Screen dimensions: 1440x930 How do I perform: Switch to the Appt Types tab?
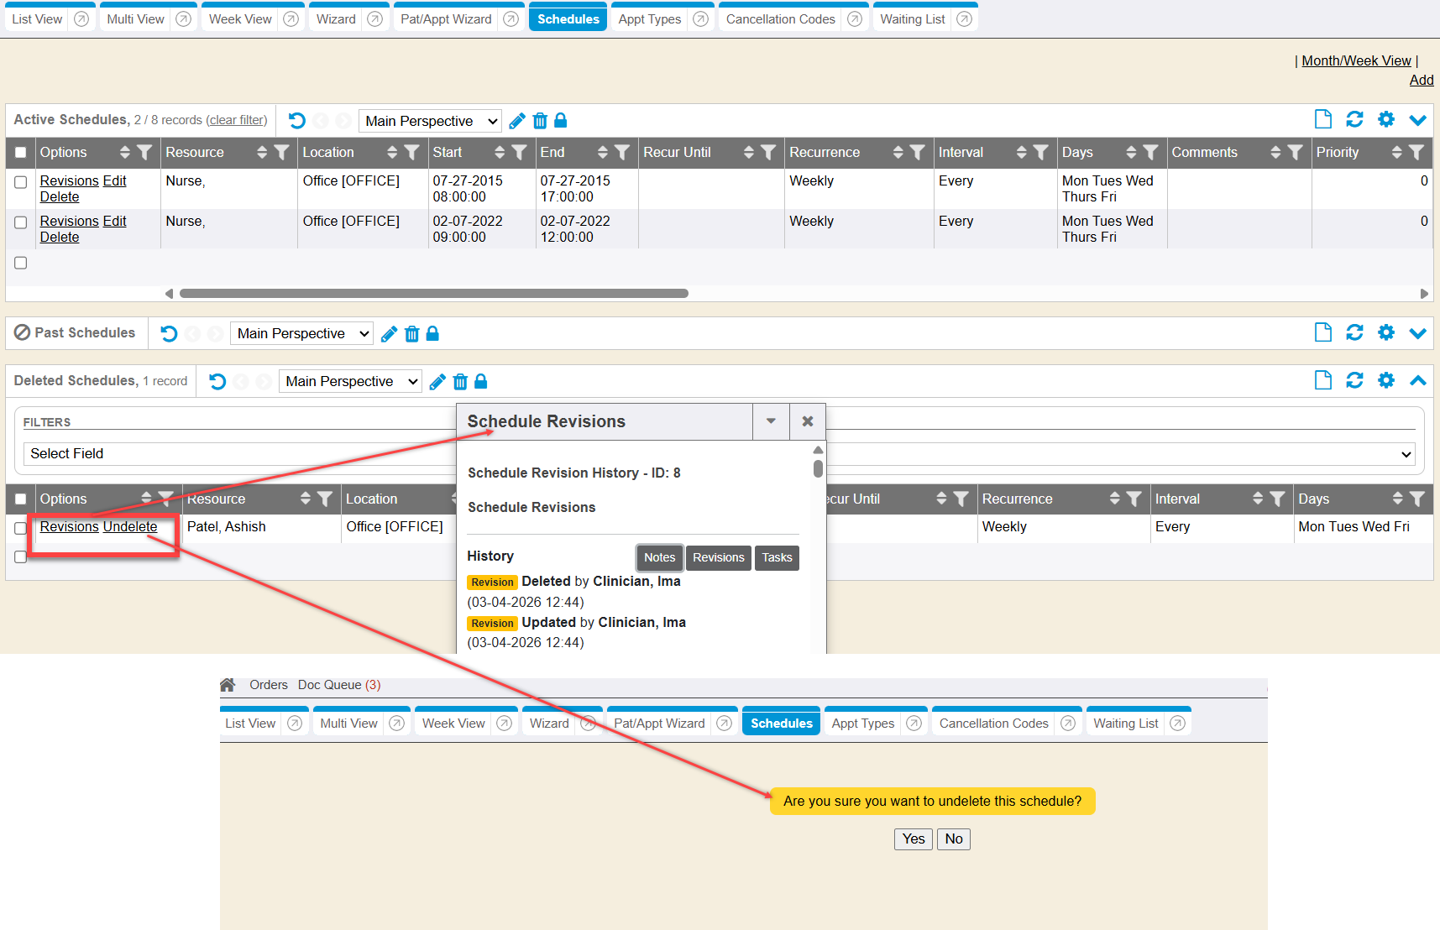pyautogui.click(x=650, y=19)
